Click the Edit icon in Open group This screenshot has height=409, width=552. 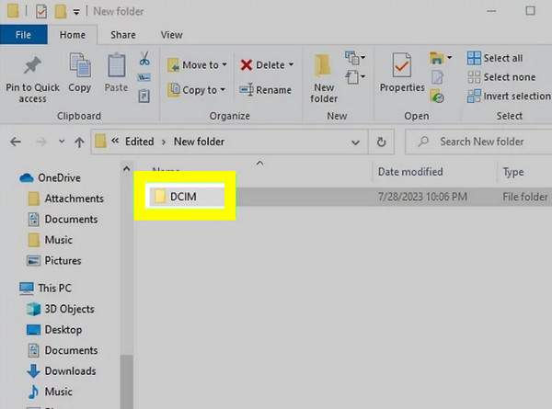[437, 77]
